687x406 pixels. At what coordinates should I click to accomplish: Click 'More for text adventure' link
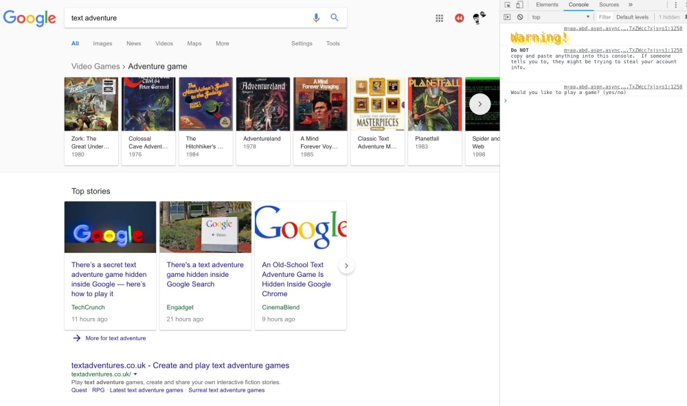(115, 338)
